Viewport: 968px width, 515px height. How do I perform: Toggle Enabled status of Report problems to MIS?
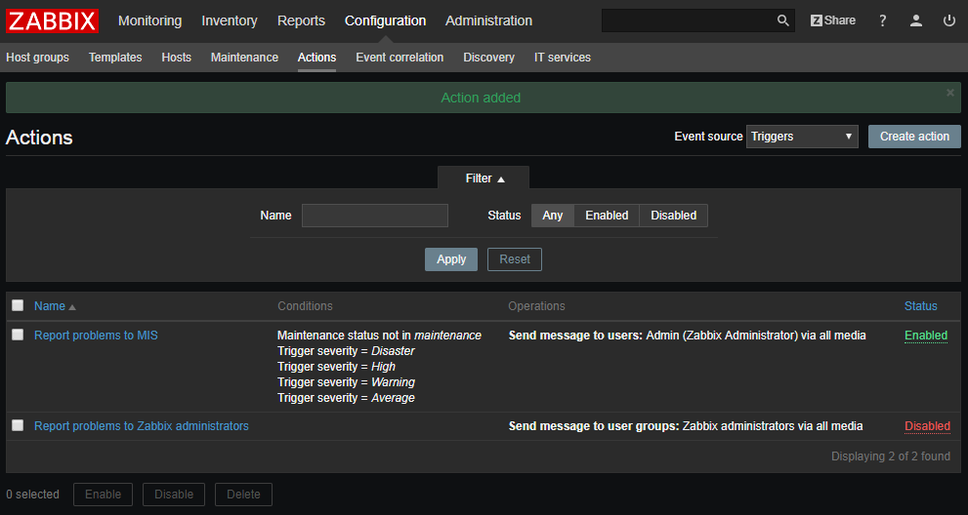tap(925, 335)
